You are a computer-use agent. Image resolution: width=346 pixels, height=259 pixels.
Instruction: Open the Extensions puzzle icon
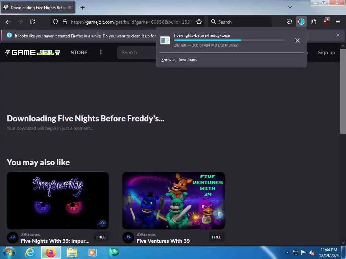[x=314, y=22]
